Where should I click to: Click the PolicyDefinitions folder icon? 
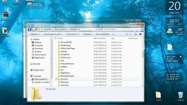point(59,64)
